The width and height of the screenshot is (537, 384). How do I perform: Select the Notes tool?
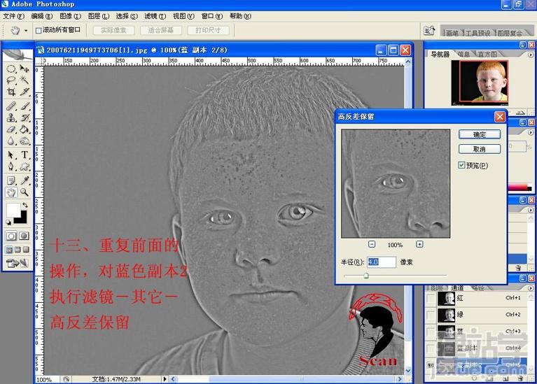coord(11,180)
